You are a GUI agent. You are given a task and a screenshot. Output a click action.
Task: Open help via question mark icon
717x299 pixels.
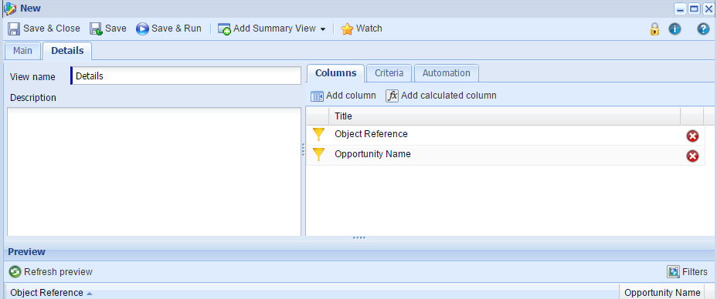click(x=703, y=29)
